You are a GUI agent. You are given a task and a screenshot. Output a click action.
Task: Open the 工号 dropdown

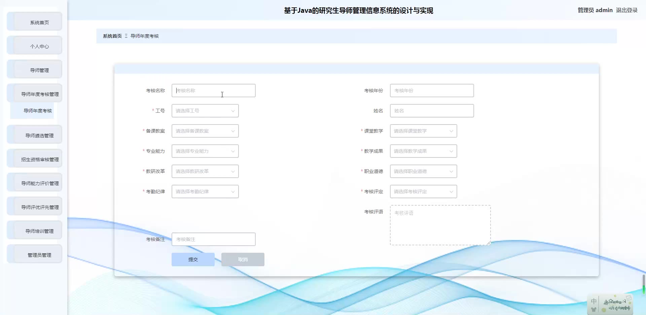tap(205, 111)
